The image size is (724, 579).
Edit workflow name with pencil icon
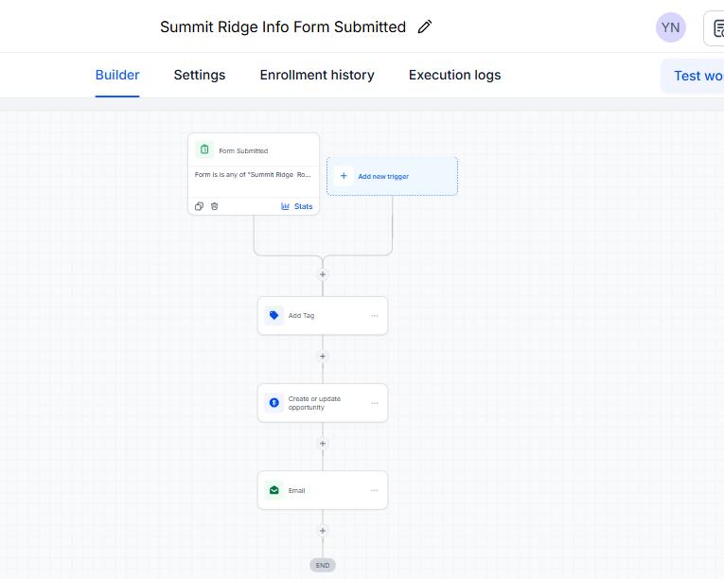[x=424, y=26]
